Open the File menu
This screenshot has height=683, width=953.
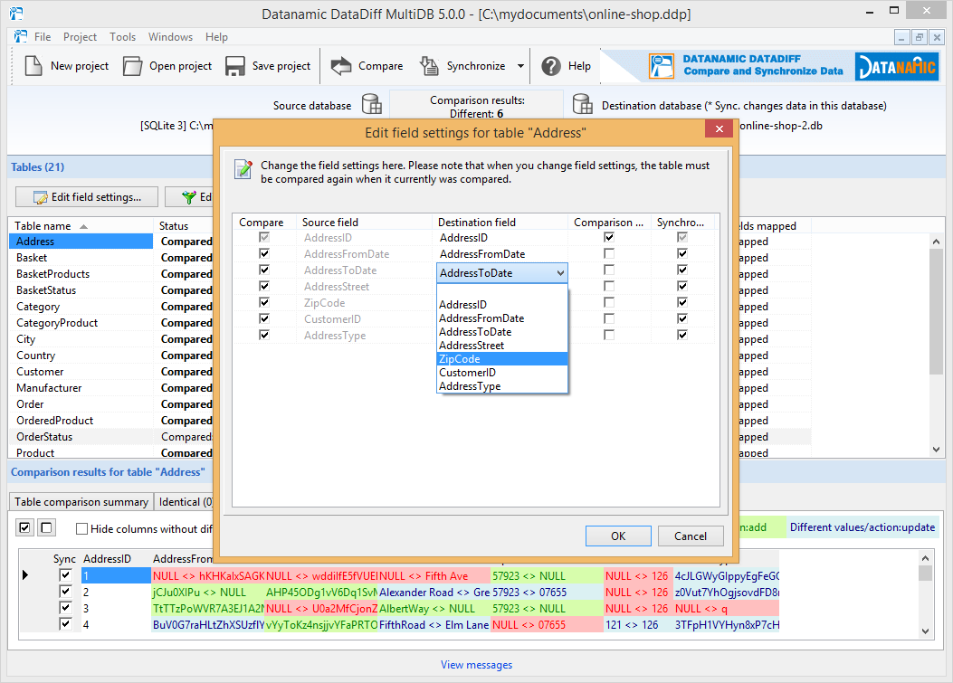coord(43,37)
